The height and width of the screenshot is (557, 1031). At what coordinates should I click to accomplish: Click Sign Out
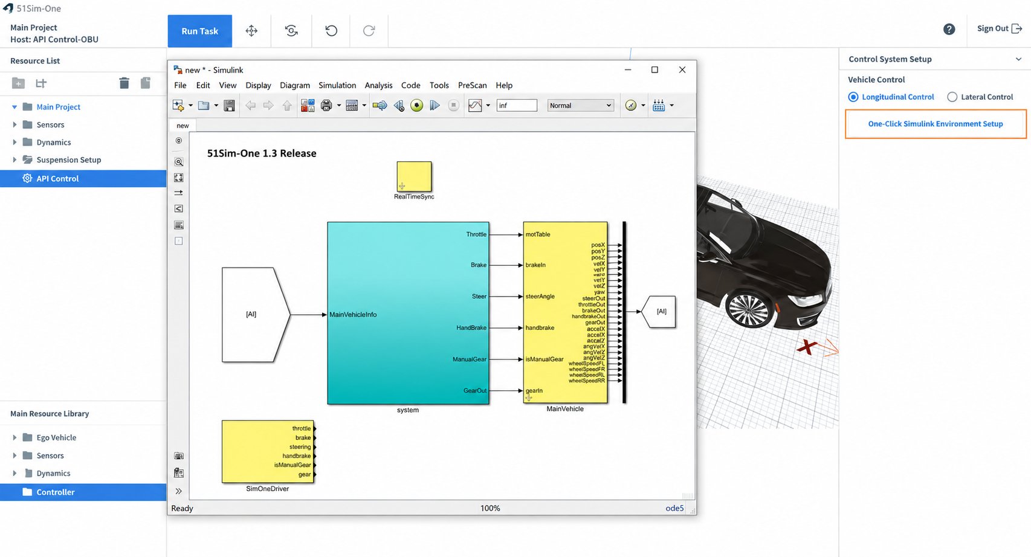1000,28
